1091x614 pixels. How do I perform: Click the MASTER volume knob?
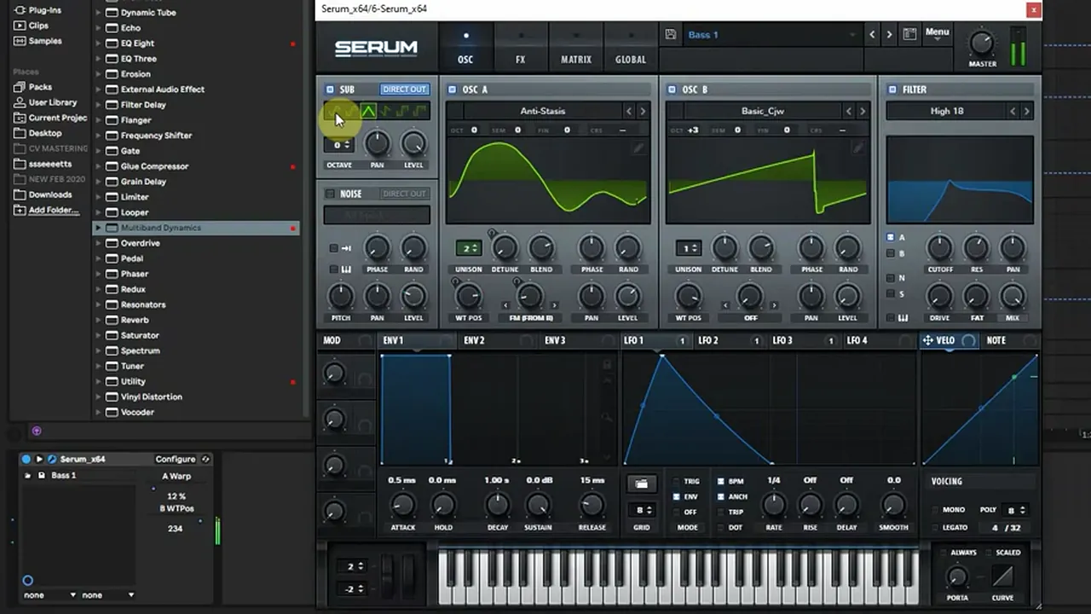pyautogui.click(x=982, y=43)
